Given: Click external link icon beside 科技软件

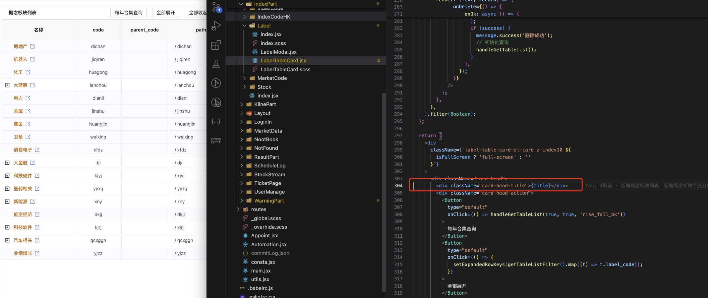Looking at the screenshot, I should click(37, 227).
